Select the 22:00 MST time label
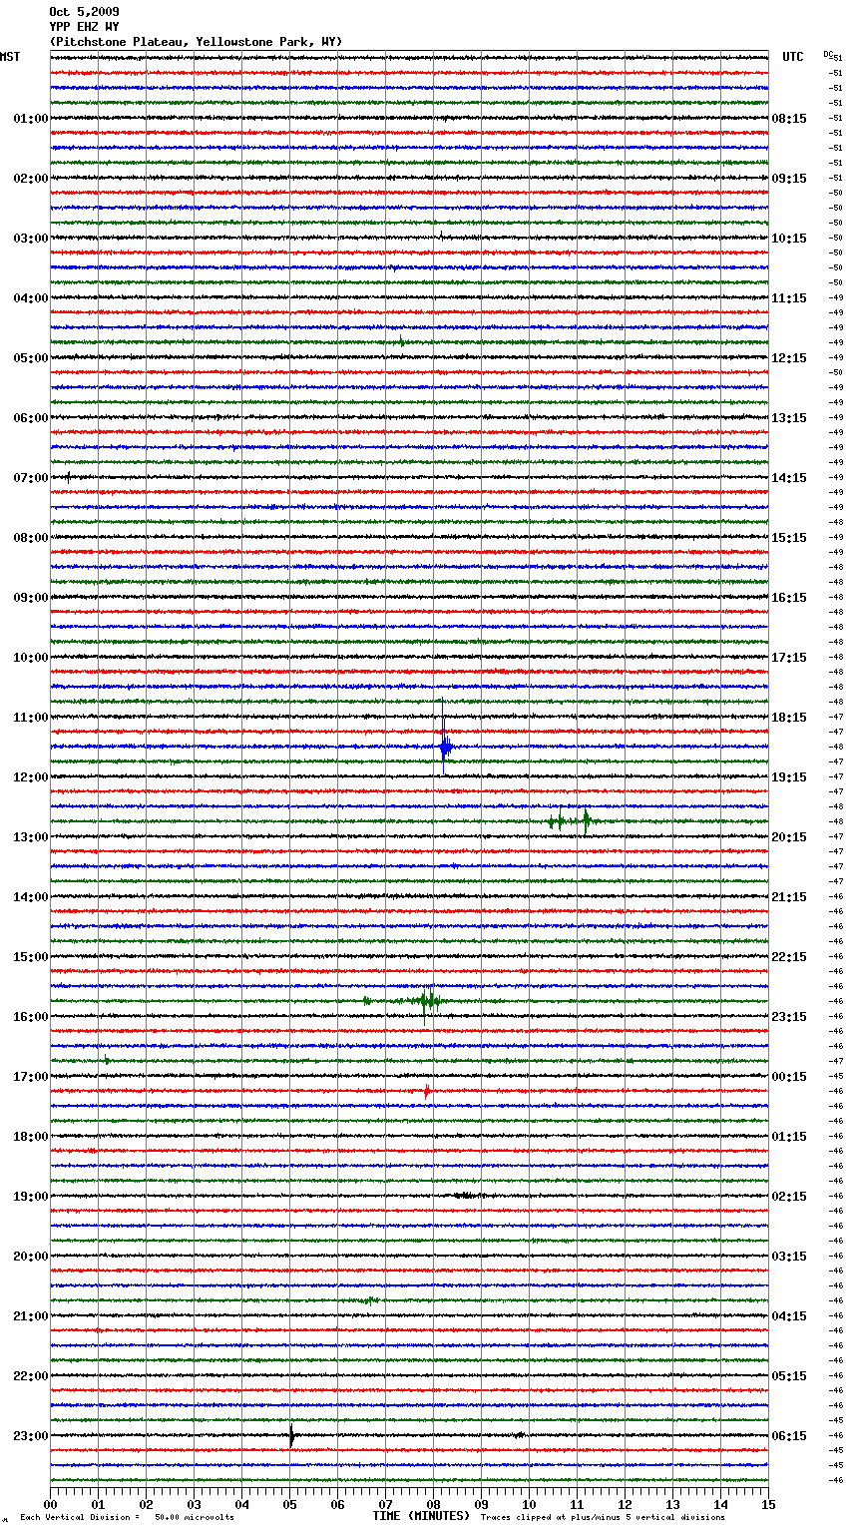 point(30,1376)
